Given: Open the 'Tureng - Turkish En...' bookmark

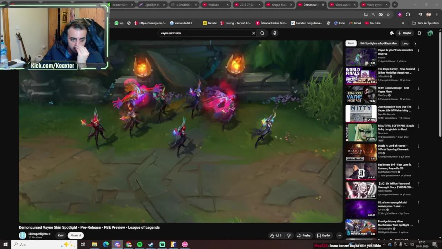Looking at the screenshot, I should [x=236, y=23].
